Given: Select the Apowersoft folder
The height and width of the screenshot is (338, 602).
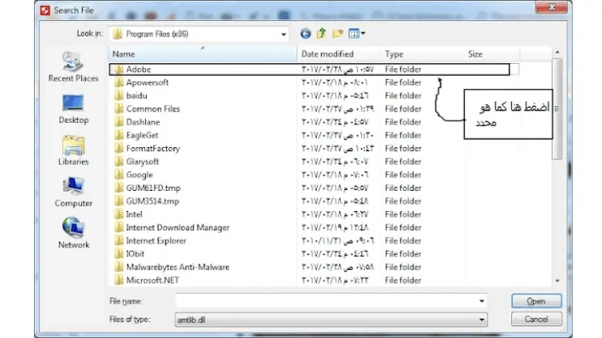Looking at the screenshot, I should click(147, 82).
